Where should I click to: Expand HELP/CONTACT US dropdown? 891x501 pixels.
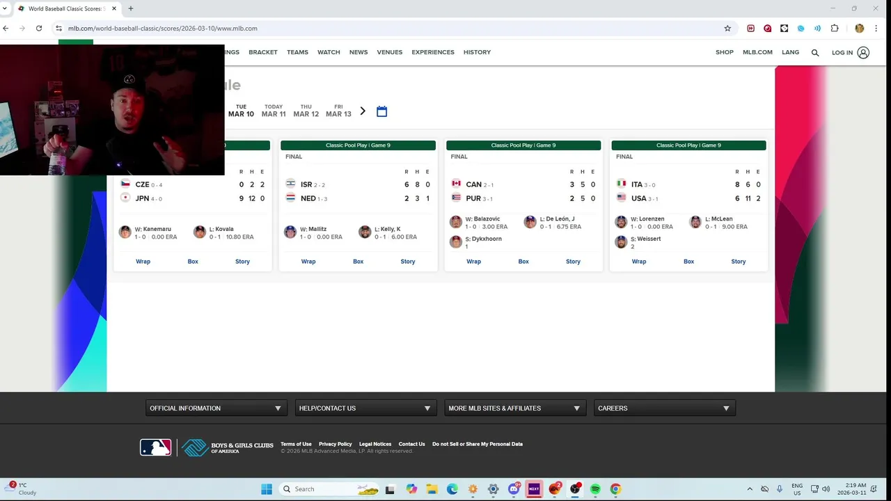365,408
